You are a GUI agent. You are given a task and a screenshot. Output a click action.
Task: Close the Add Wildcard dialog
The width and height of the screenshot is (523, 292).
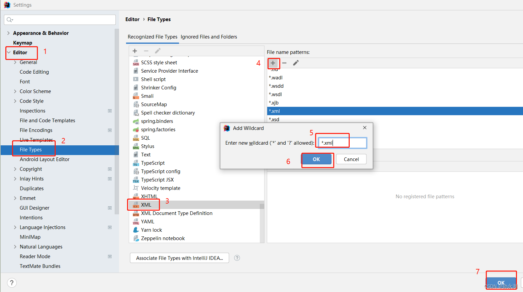365,128
